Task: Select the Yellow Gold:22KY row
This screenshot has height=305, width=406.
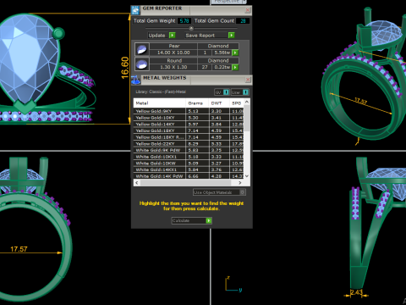Action: (189, 143)
